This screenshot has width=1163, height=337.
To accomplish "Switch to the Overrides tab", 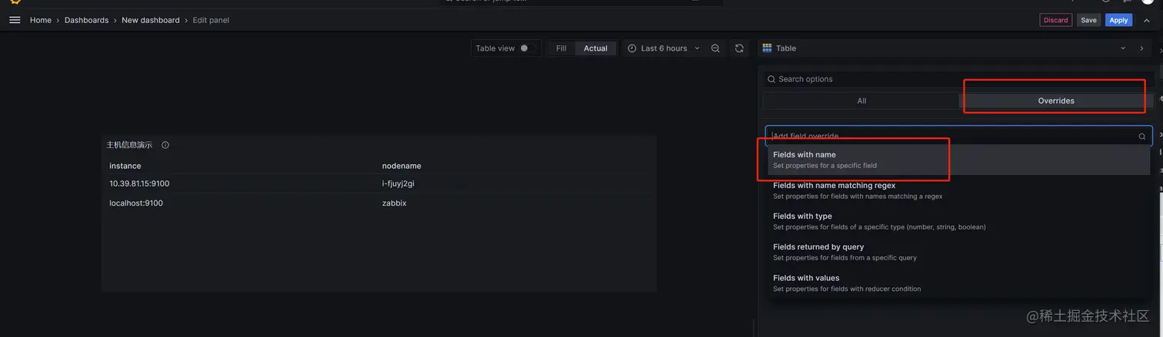I will (x=1056, y=101).
